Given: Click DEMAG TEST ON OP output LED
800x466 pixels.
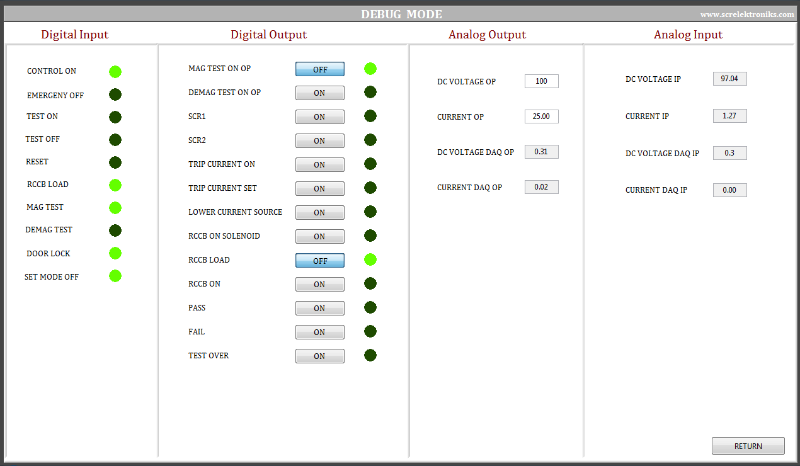Looking at the screenshot, I should pos(370,92).
